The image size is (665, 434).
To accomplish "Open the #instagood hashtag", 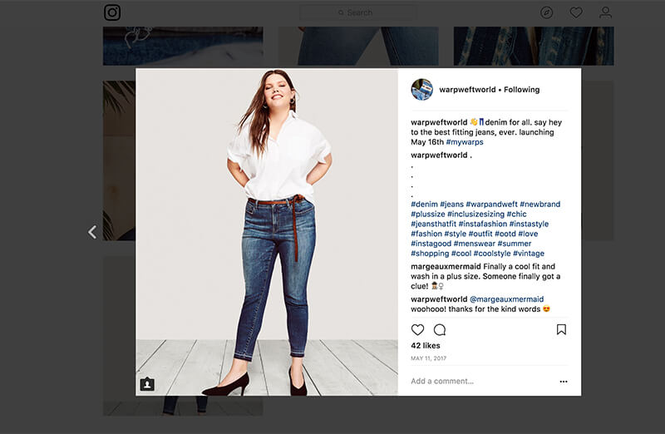I will 431,244.
